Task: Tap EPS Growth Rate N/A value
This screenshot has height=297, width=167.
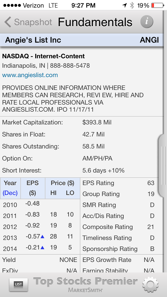Action: pos(149,260)
